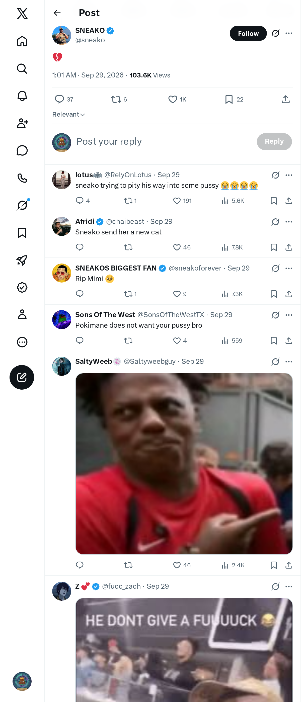Share SNEAKO's main post
Screen dimensions: 301x702
(x=285, y=100)
